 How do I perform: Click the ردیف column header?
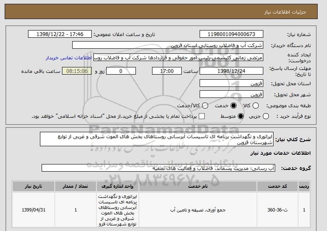(304, 186)
